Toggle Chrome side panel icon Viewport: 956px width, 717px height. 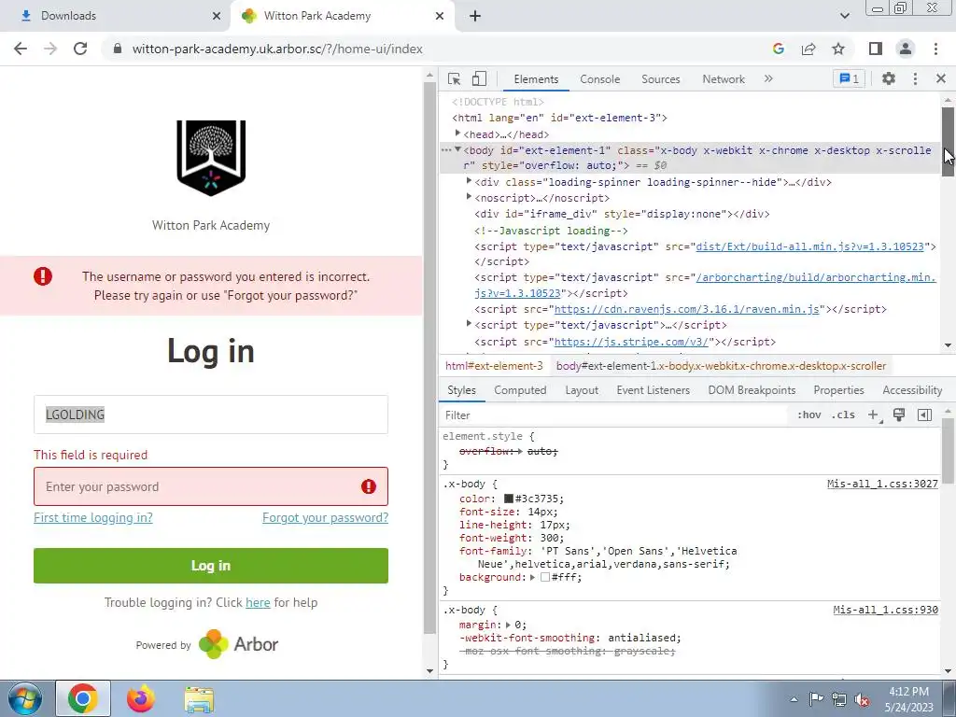[x=876, y=49]
